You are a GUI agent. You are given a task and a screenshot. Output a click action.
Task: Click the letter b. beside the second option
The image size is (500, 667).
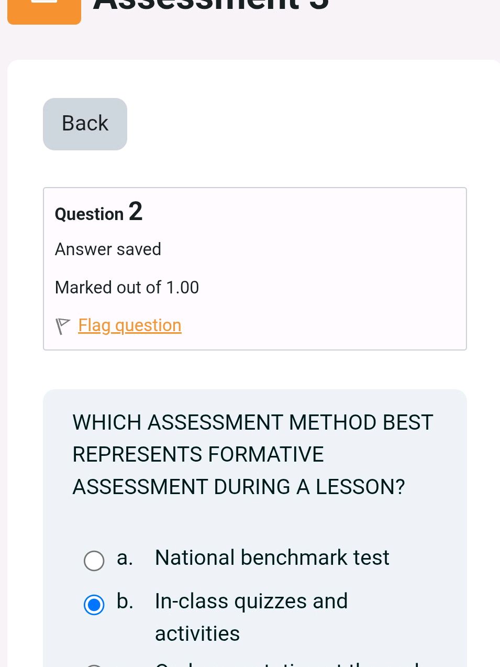(x=125, y=600)
